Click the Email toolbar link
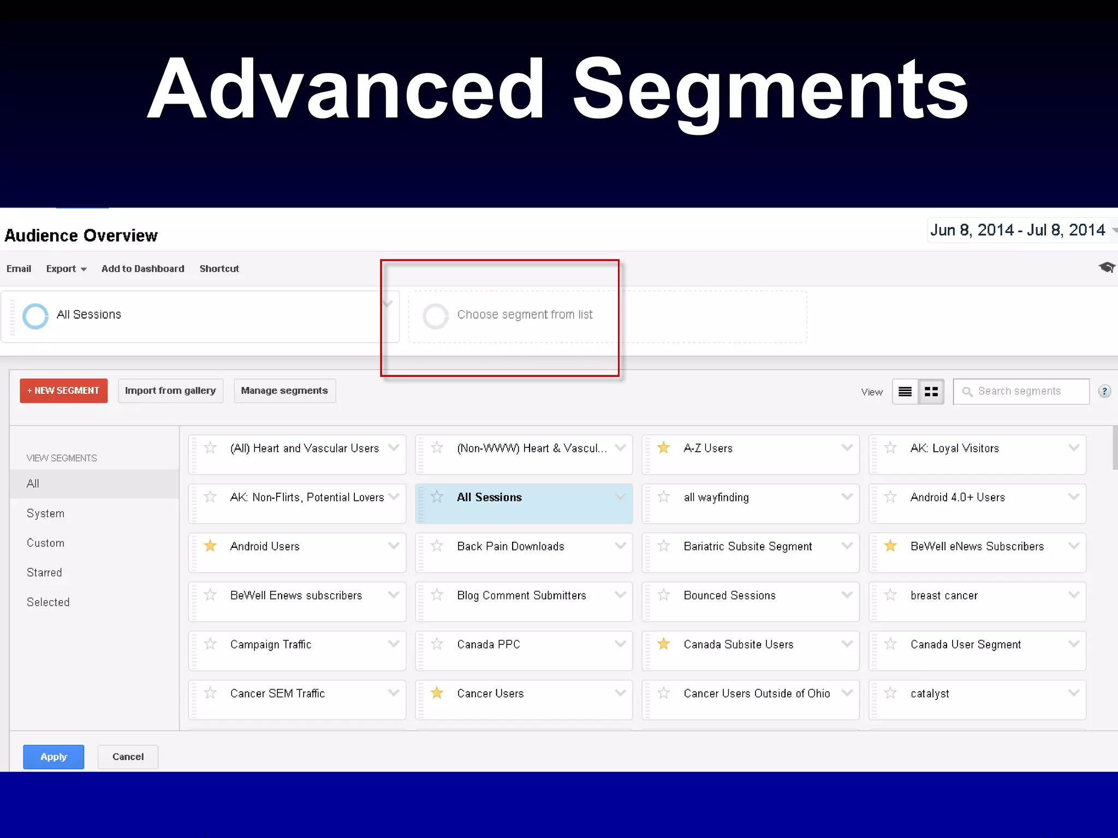 19,268
